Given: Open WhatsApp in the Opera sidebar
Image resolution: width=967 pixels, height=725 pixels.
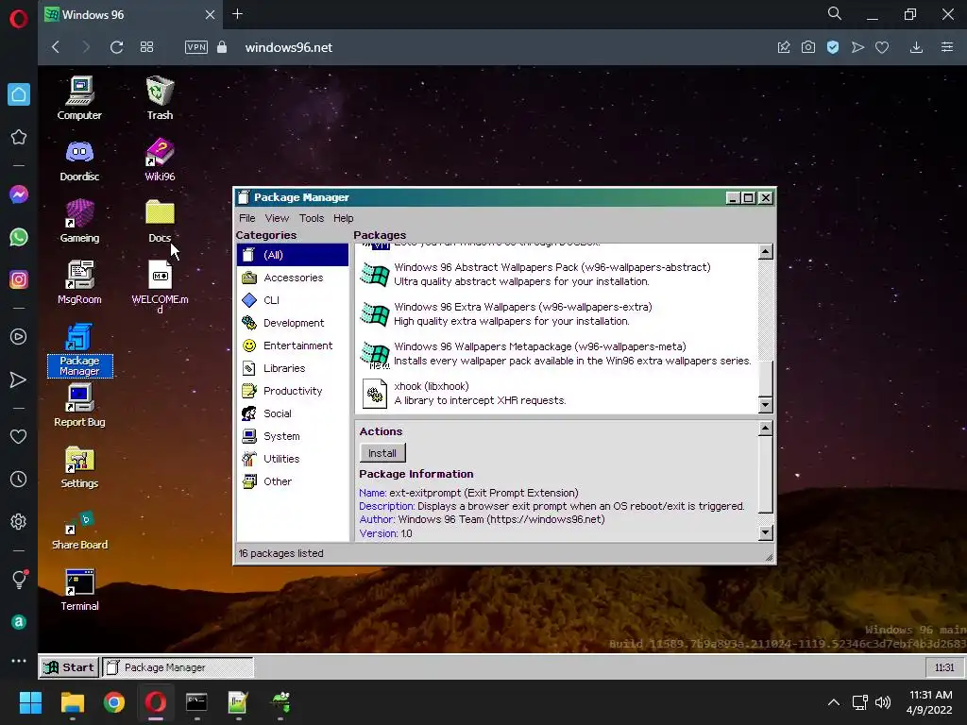Looking at the screenshot, I should coord(19,237).
